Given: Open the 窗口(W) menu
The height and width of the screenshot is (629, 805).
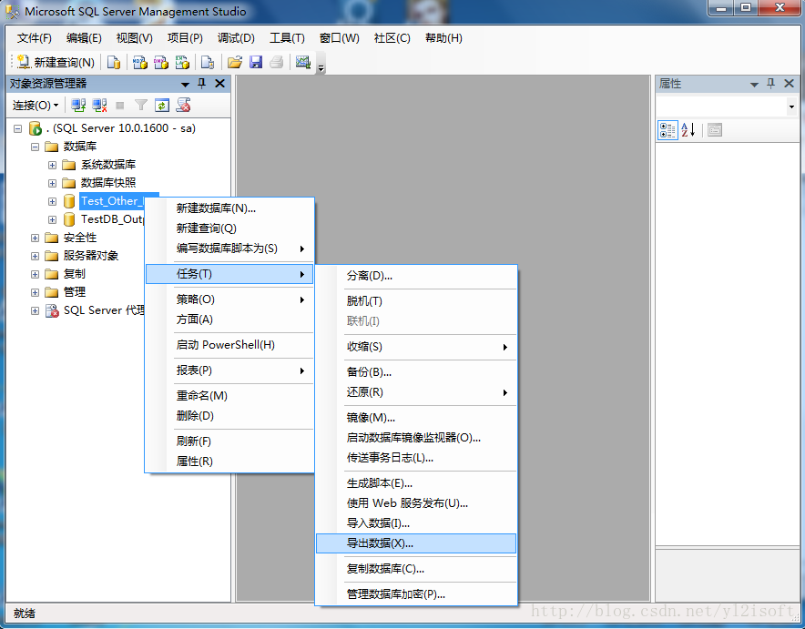Looking at the screenshot, I should click(339, 38).
